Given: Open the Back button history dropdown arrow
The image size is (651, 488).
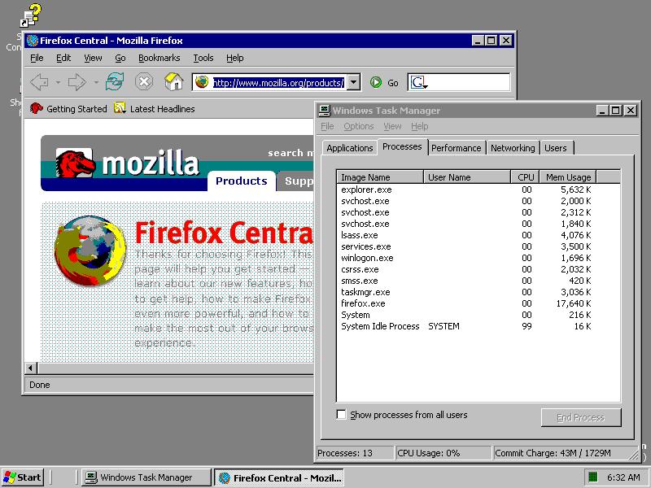Looking at the screenshot, I should pos(58,83).
